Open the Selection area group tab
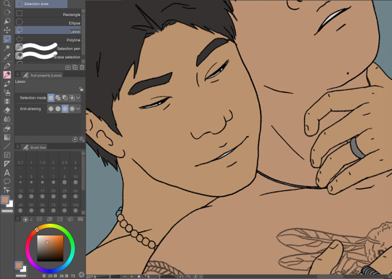 41,4
